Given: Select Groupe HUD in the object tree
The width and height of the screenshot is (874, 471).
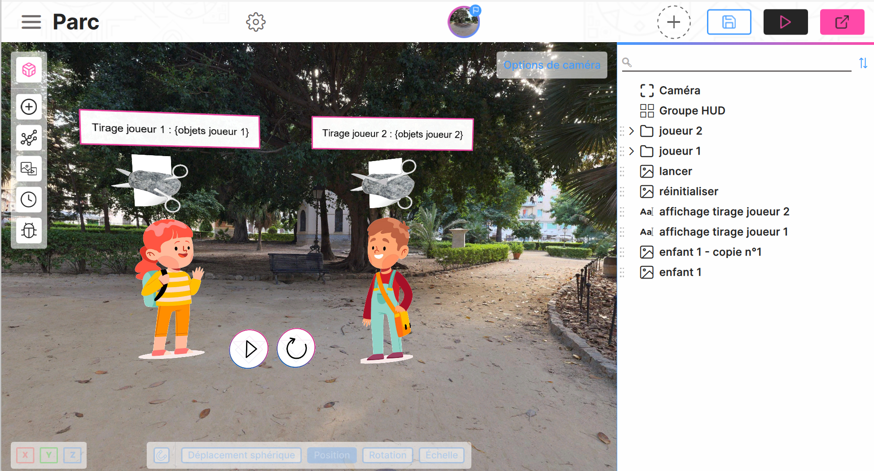Looking at the screenshot, I should click(692, 111).
